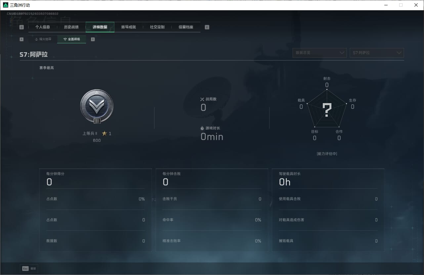Click the Q key hint icon

21,27
